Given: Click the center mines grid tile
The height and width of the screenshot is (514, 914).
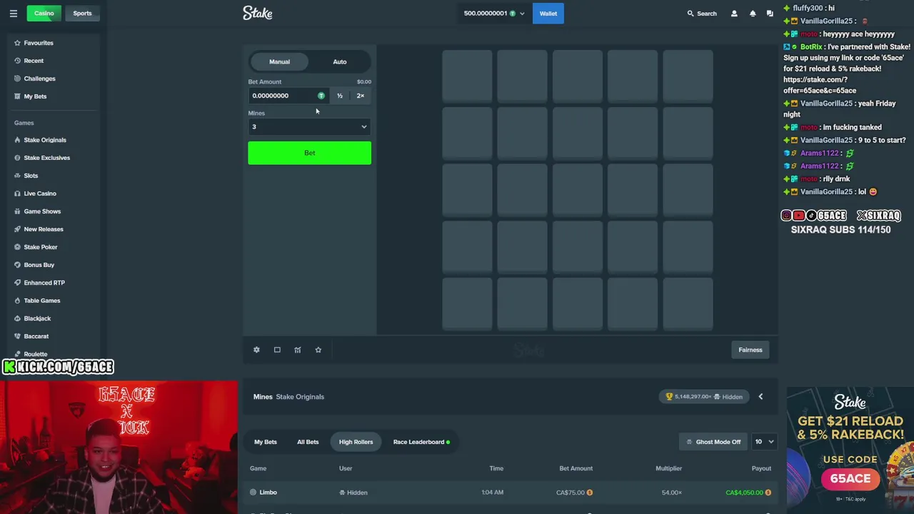Looking at the screenshot, I should click(577, 190).
